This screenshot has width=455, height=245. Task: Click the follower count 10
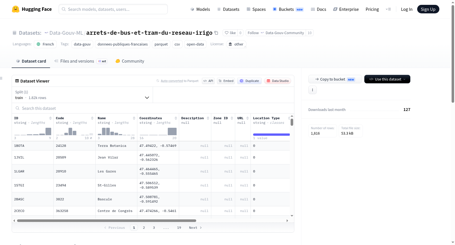tap(310, 33)
